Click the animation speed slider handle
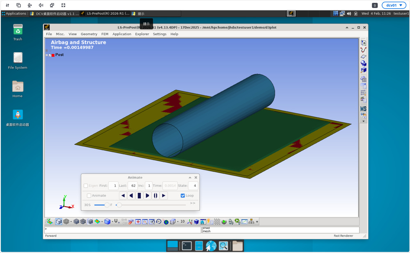The width and height of the screenshot is (410, 253). 107,205
